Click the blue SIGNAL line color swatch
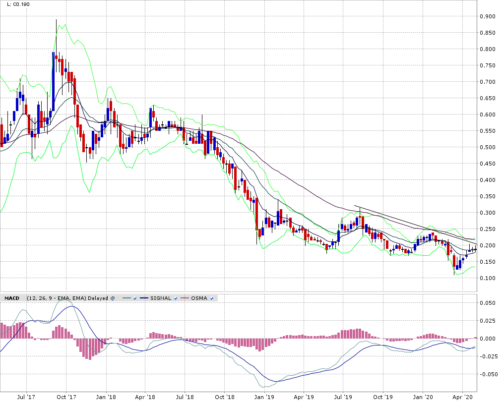The width and height of the screenshot is (502, 404). click(x=144, y=298)
